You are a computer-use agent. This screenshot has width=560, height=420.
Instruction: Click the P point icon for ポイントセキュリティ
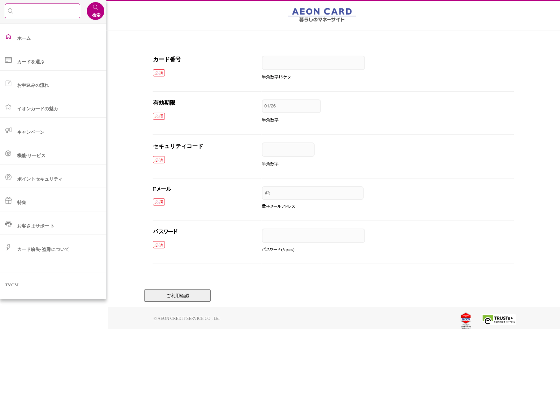pyautogui.click(x=8, y=177)
